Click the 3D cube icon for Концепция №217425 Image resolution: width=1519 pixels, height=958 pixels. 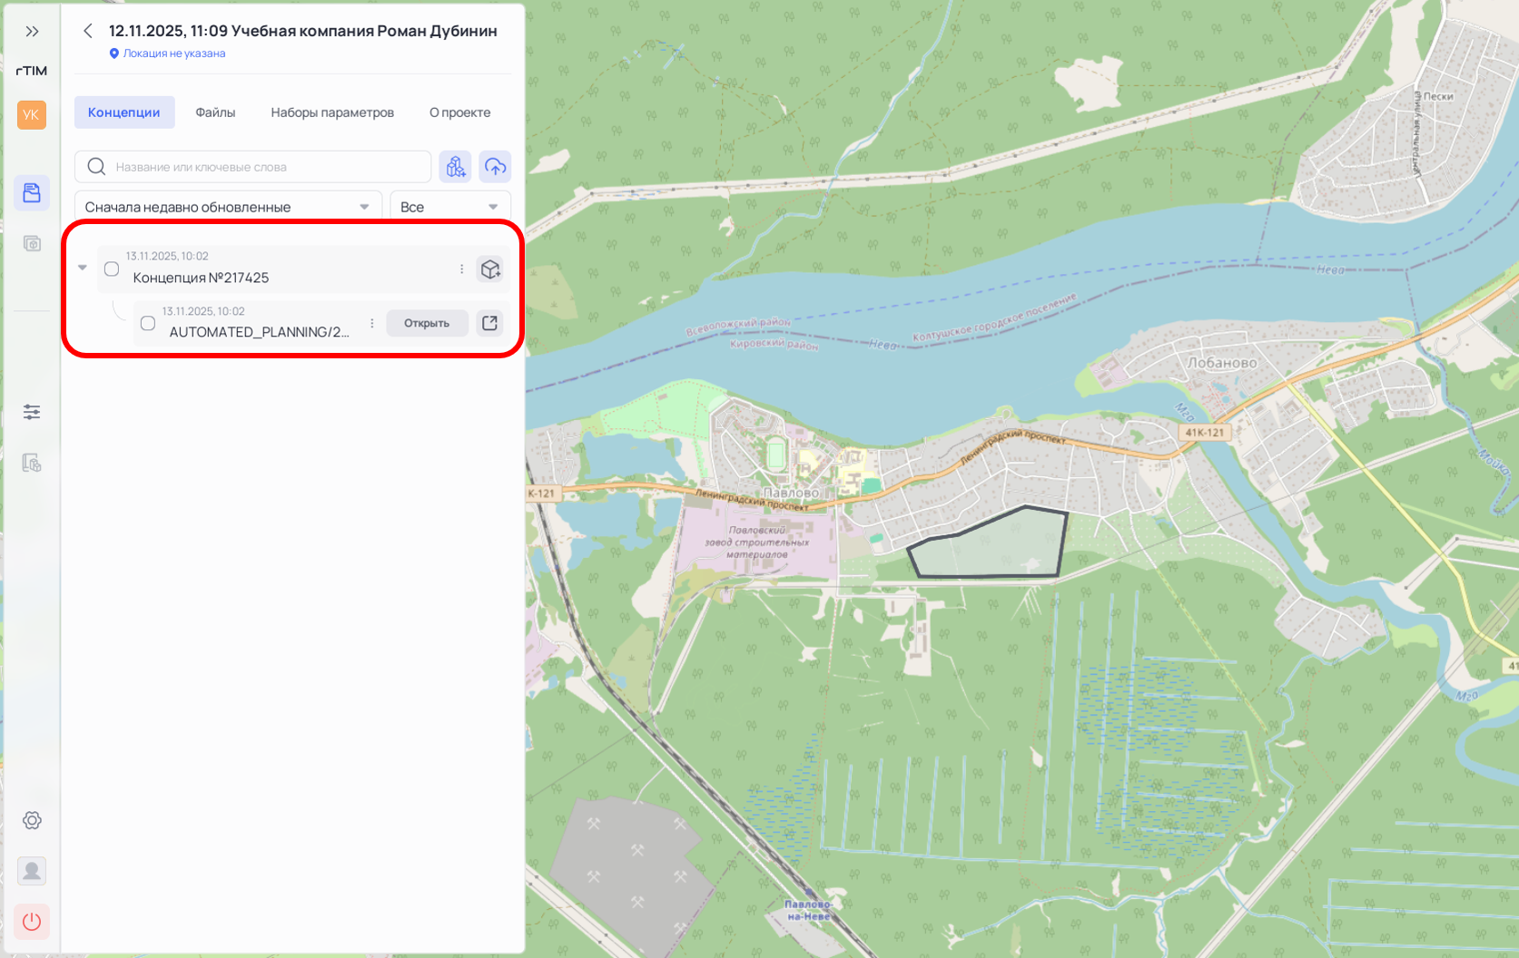click(x=490, y=269)
